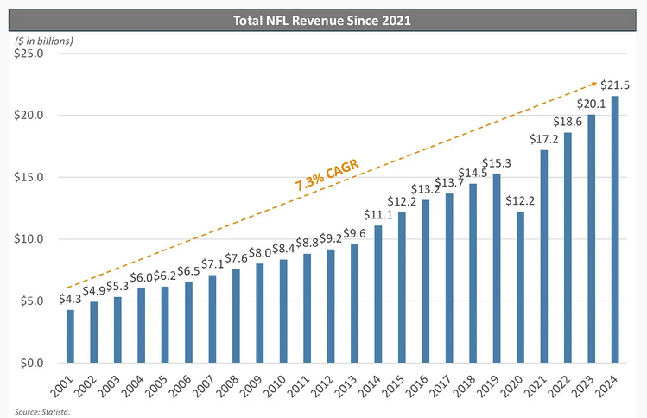The height and width of the screenshot is (418, 647).
Task: Click the 2010 x-axis year label
Action: pyautogui.click(x=275, y=386)
